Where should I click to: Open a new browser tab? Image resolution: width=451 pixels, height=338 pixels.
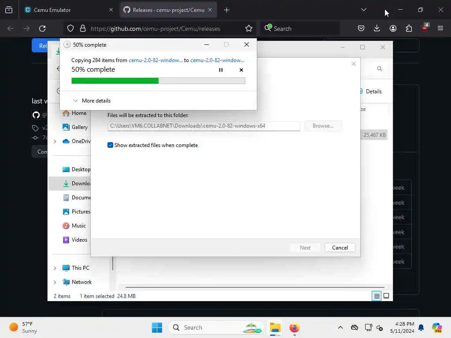[x=226, y=10]
